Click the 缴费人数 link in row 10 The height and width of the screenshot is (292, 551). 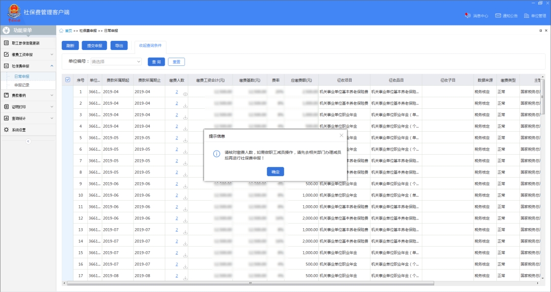177,195
